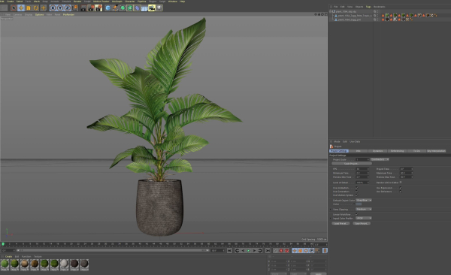Viewport: 451px width, 275px height.
Task: Open the viewport Options menu
Action: click(x=39, y=15)
